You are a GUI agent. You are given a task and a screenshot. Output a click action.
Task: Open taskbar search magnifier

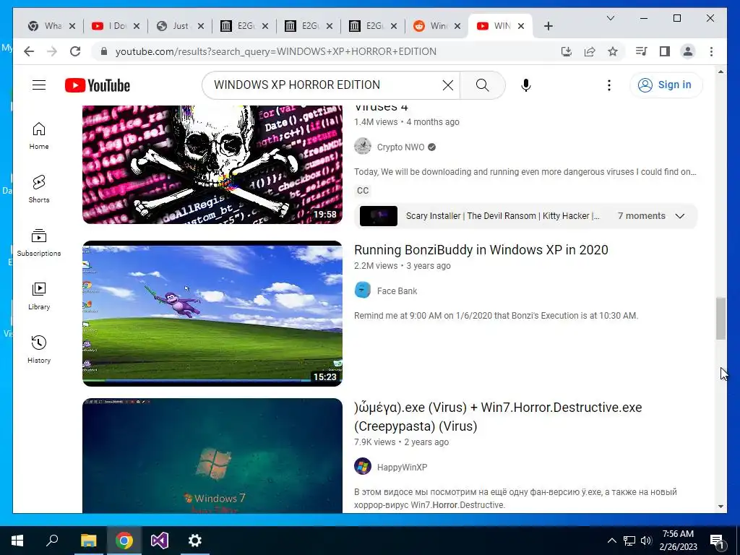[x=52, y=541]
